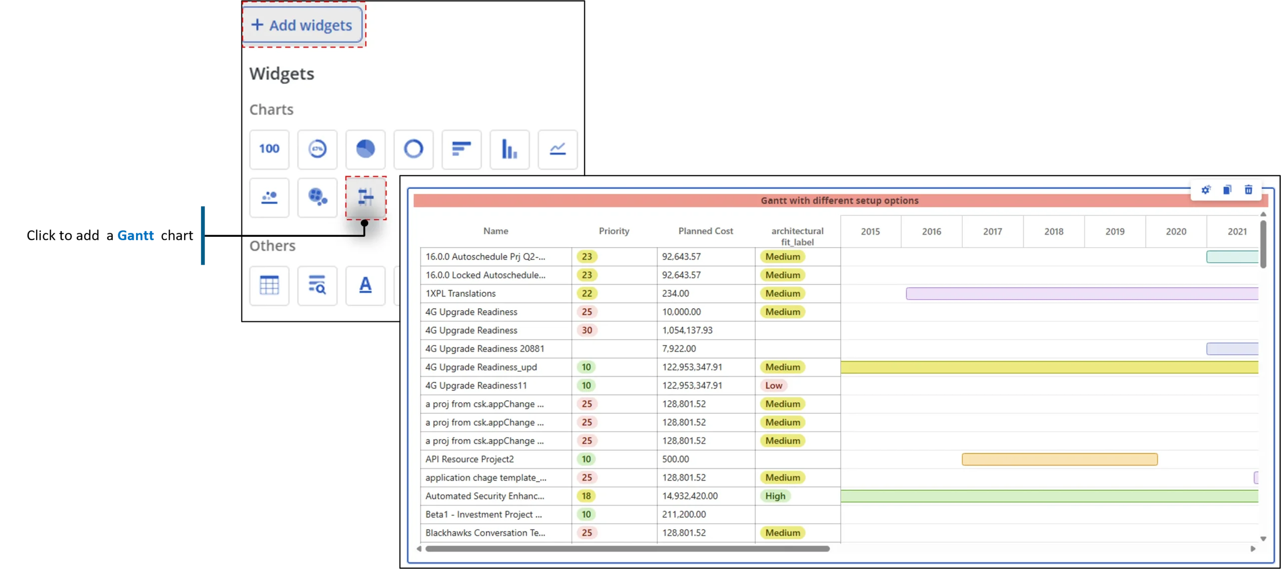The height and width of the screenshot is (569, 1281).
Task: Select the 2015 timeline year header
Action: click(870, 231)
